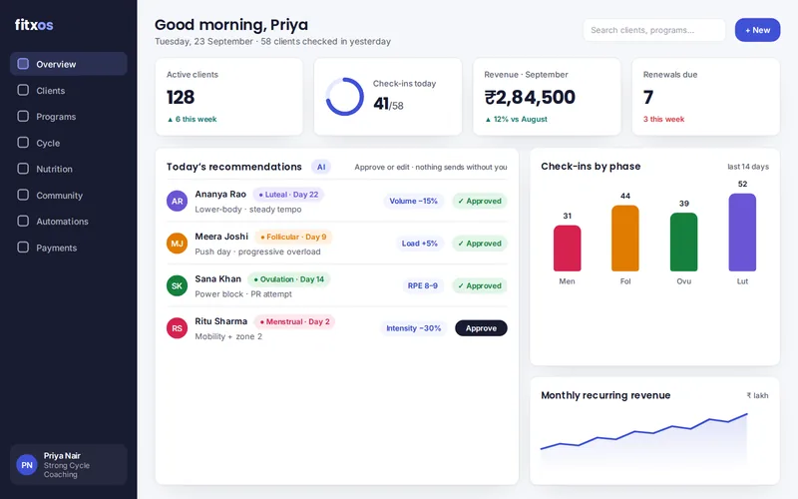Click the Payments sidebar icon

pyautogui.click(x=23, y=248)
